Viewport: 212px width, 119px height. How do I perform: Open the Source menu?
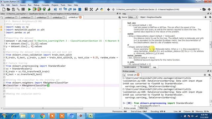click(x=23, y=5)
